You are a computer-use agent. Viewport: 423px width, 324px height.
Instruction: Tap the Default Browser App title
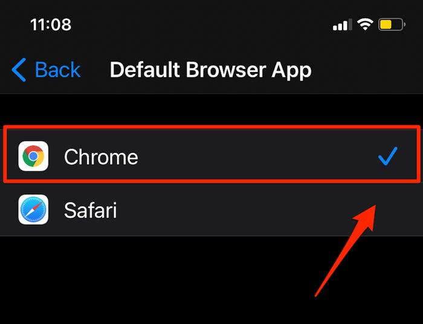click(210, 70)
